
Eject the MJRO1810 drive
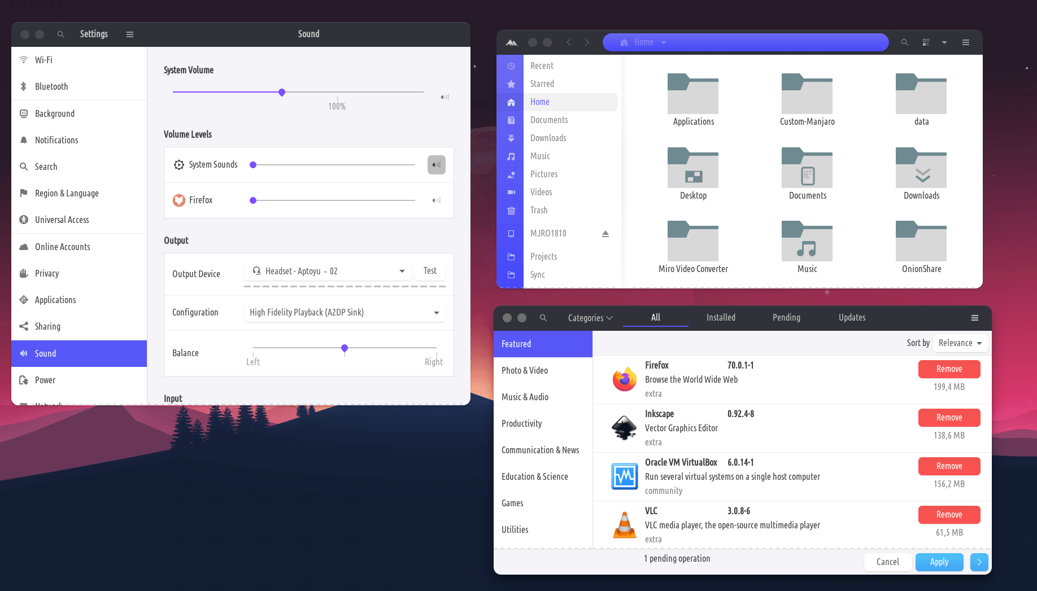(x=605, y=234)
